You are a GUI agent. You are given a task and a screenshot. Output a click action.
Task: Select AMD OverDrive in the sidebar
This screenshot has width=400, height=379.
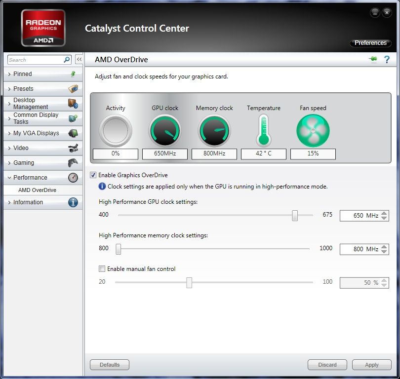tap(37, 190)
